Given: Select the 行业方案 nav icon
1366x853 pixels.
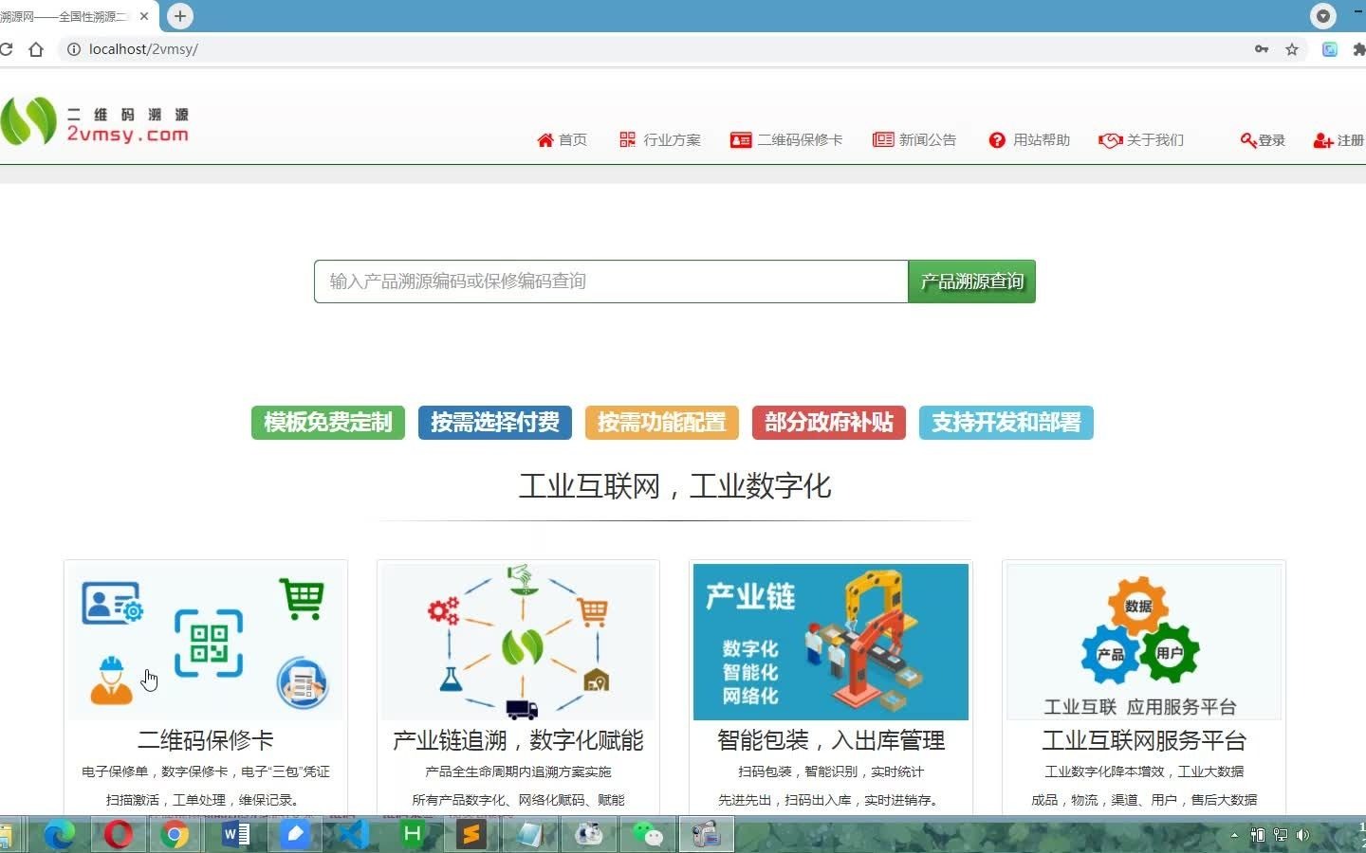Looking at the screenshot, I should 627,139.
